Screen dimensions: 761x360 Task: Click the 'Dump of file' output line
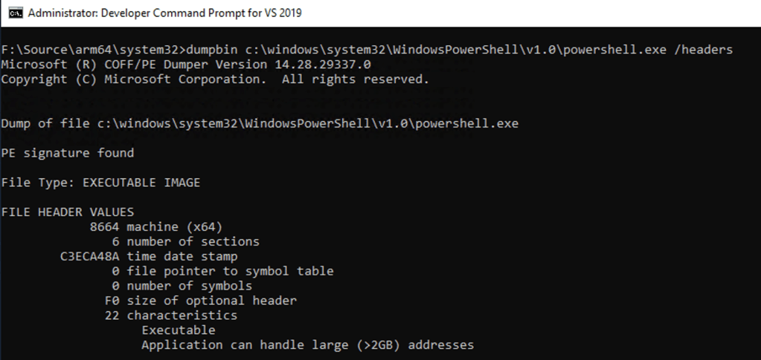pyautogui.click(x=259, y=123)
